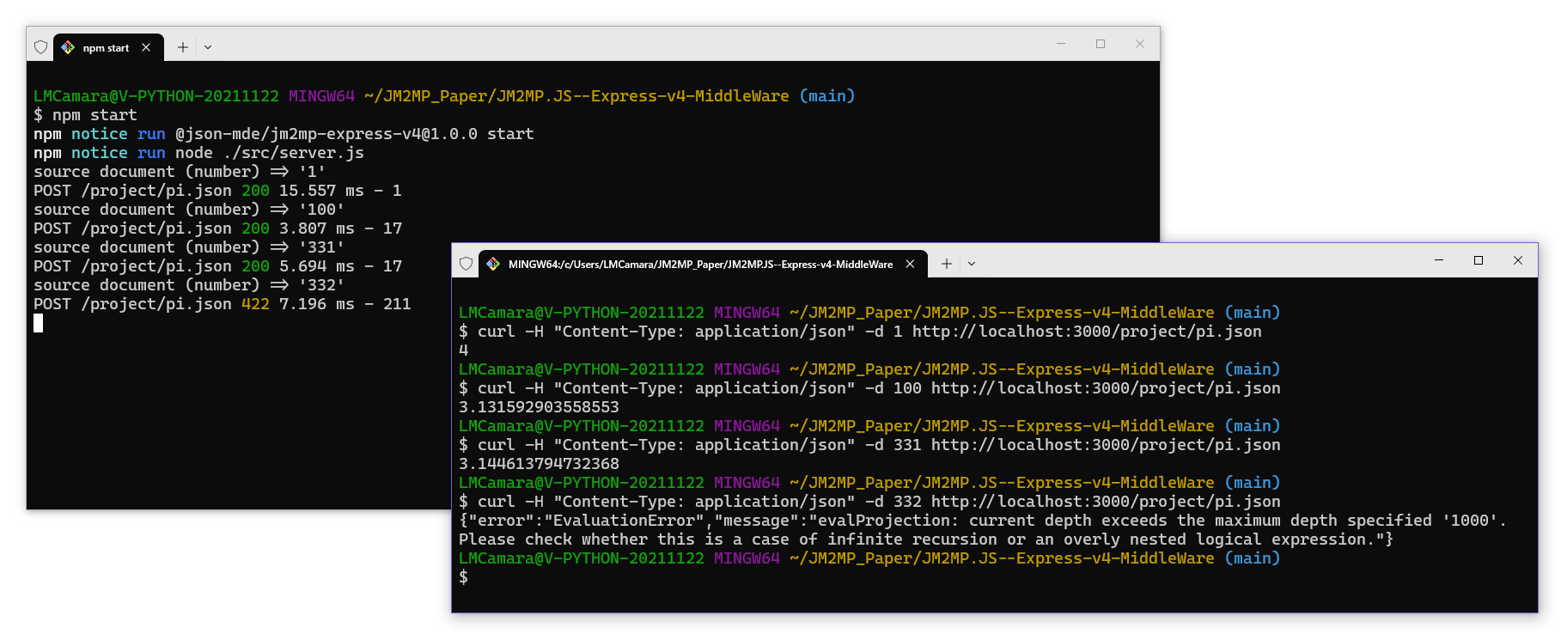Click the source document line showing '100'
Viewport: 1561px width, 640px height.
pyautogui.click(x=189, y=210)
